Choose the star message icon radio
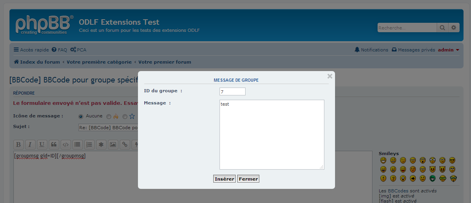 tap(125, 117)
